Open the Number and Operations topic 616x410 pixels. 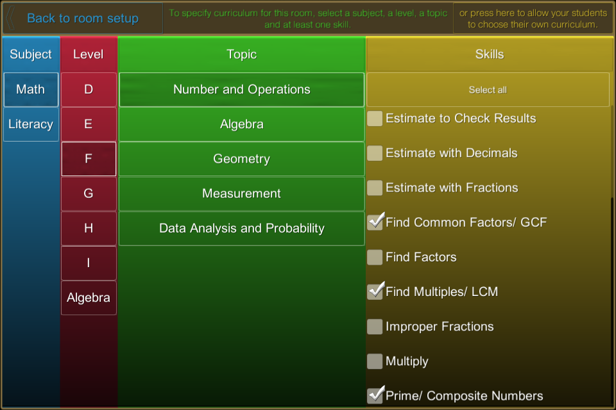pos(241,90)
